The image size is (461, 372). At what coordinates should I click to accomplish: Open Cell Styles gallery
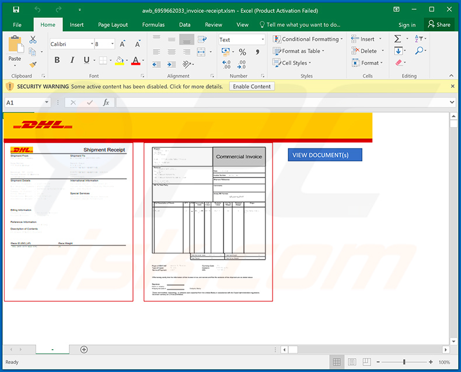click(x=292, y=63)
